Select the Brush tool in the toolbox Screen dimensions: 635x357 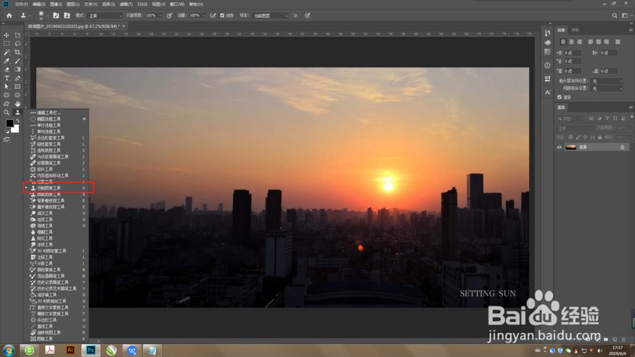pos(17,61)
